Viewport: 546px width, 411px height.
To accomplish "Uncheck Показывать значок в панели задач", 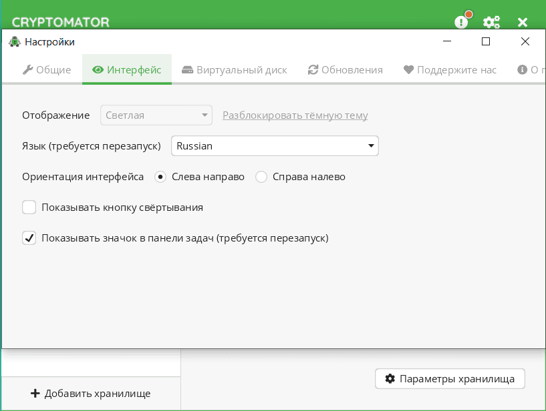I will (x=29, y=238).
